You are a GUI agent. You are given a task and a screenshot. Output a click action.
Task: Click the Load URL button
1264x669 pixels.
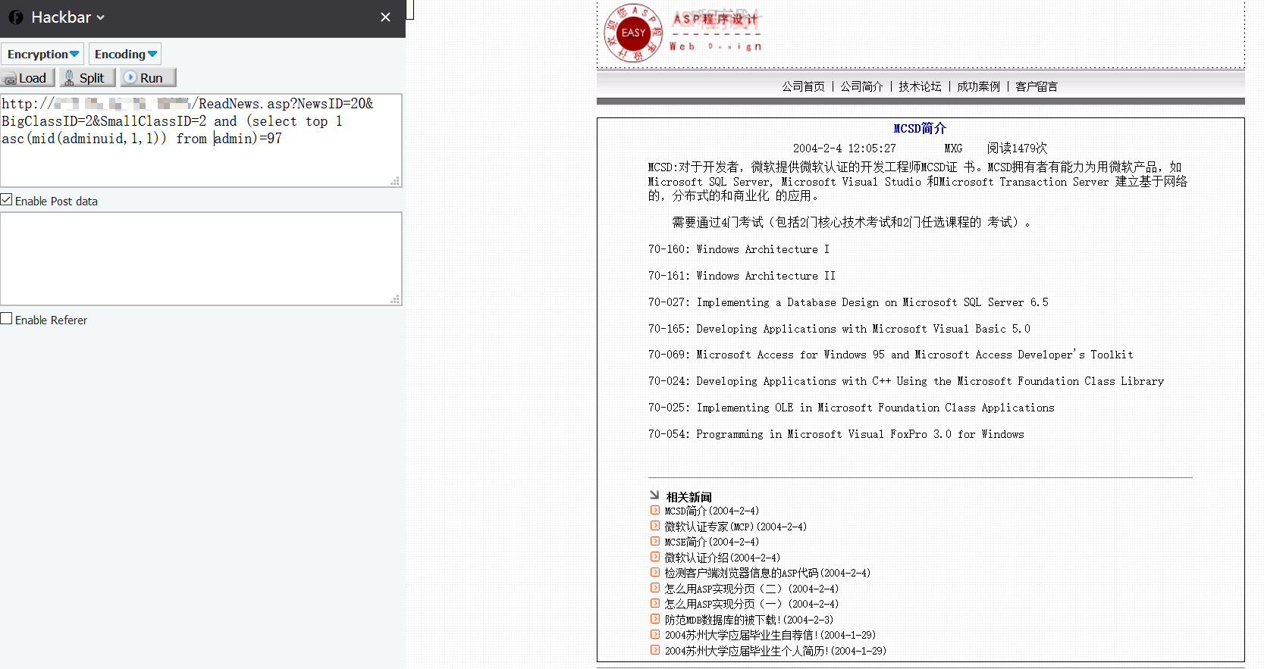27,77
